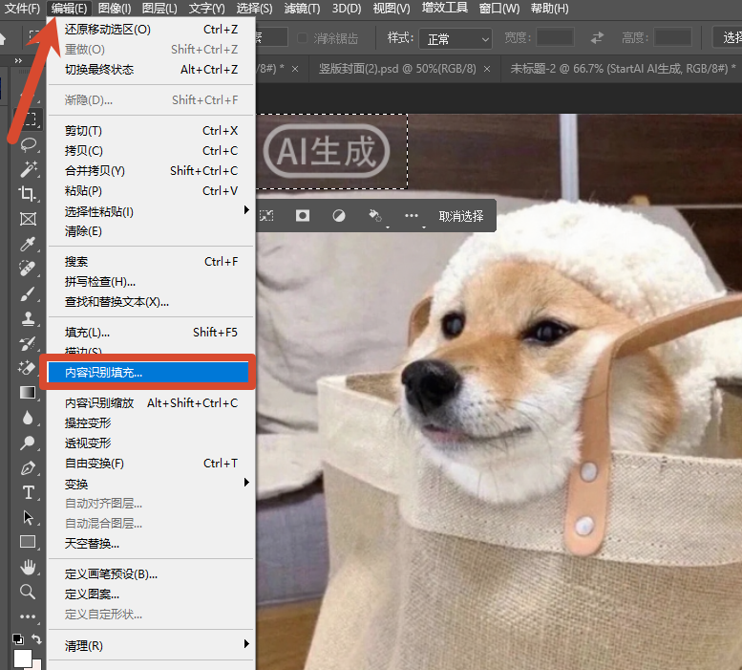
Task: Click 取消选择 to deselect
Action: click(x=461, y=216)
